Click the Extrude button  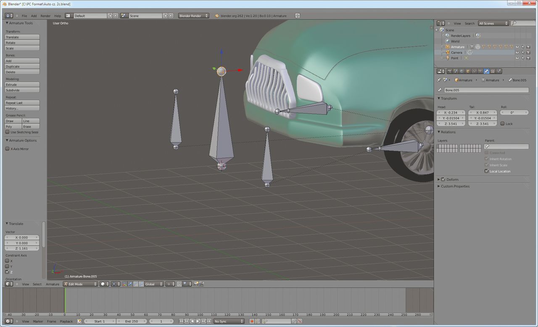[22, 85]
